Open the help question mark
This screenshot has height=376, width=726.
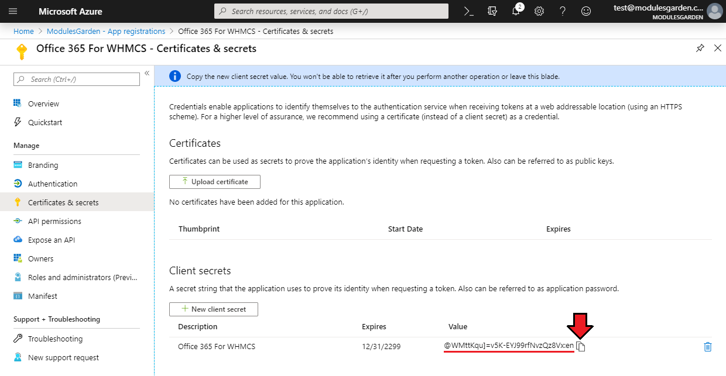click(563, 11)
